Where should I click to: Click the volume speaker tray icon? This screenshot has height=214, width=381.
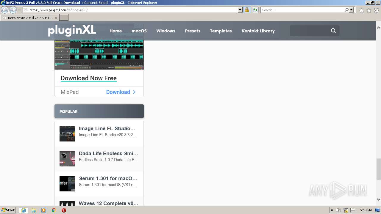(x=338, y=210)
